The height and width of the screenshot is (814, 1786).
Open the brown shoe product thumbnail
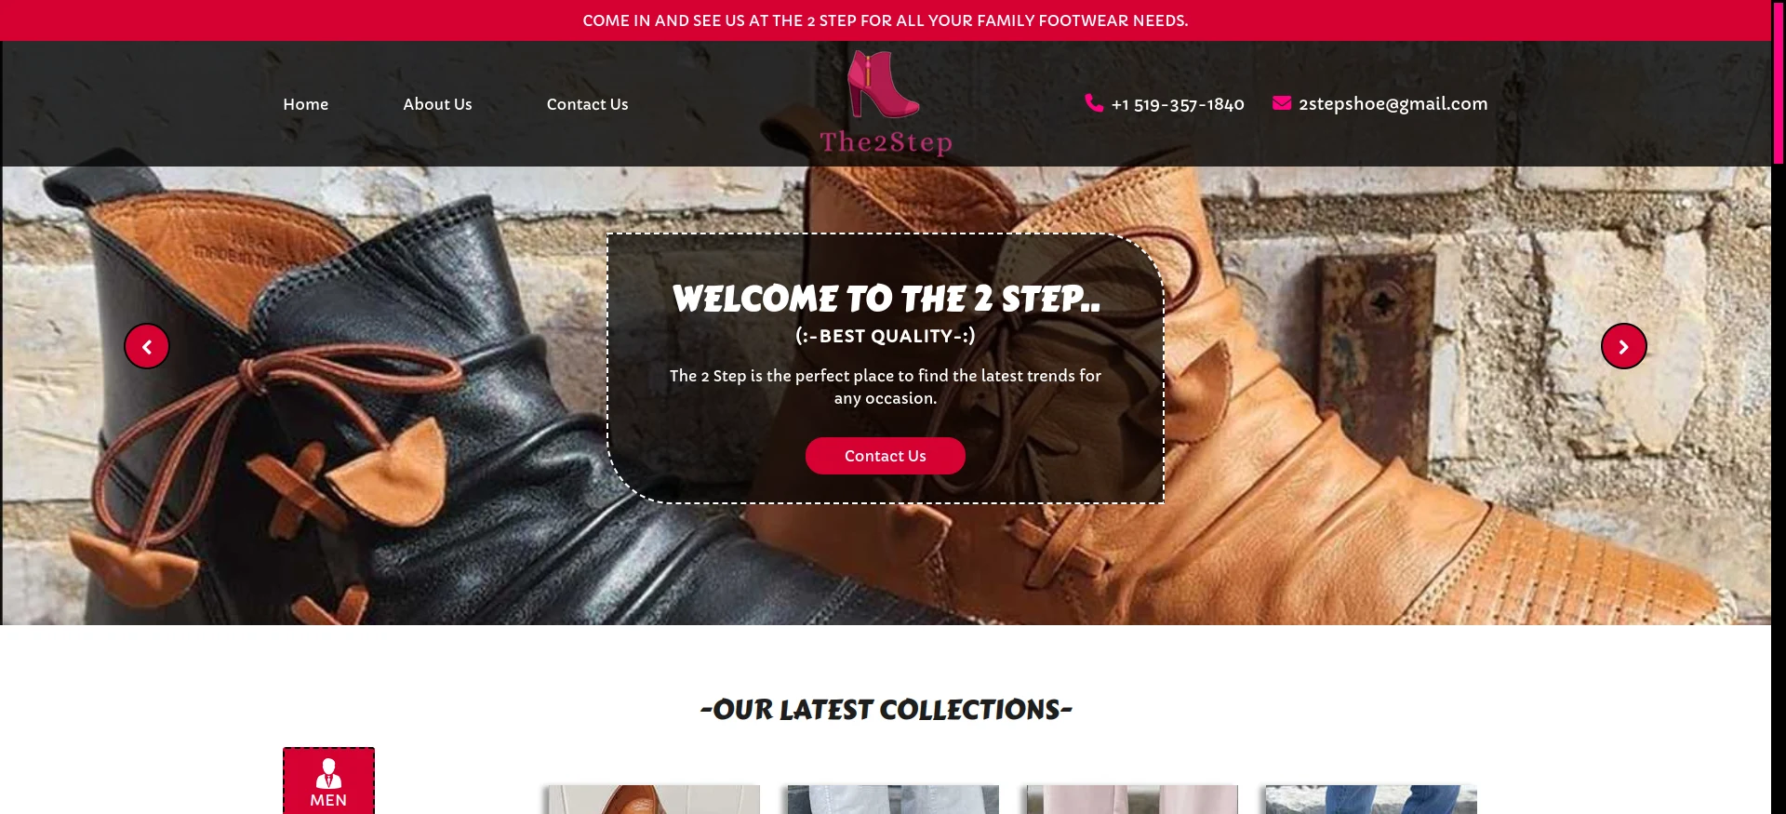(653, 799)
